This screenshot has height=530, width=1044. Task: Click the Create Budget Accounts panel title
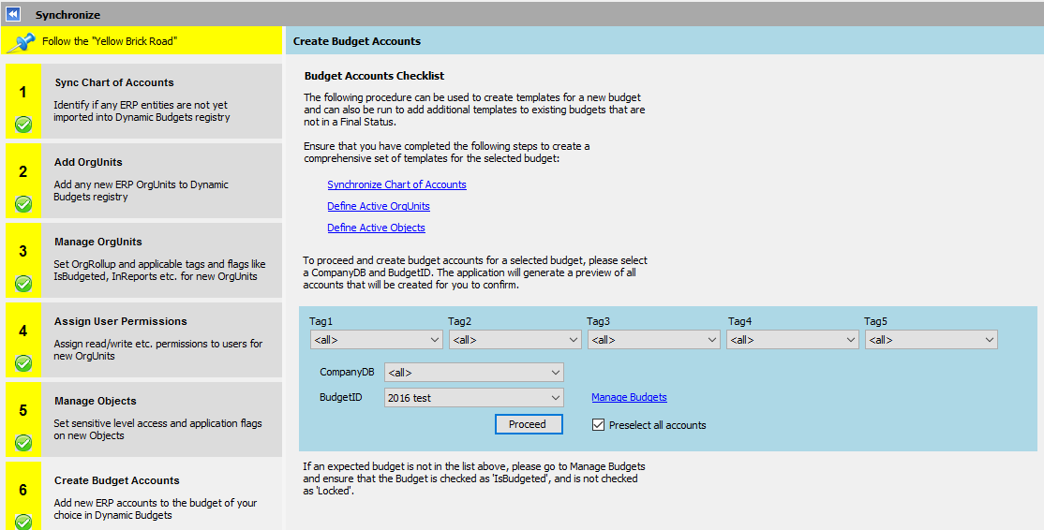pos(357,41)
